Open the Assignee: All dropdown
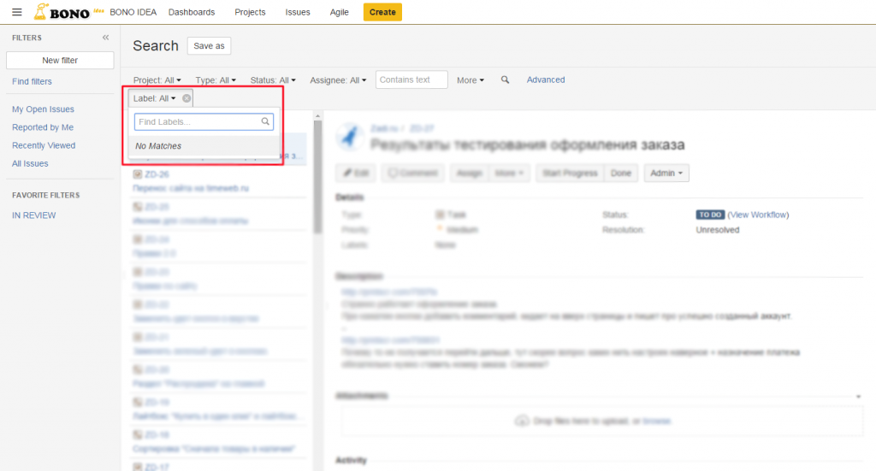The height and width of the screenshot is (471, 876). [x=338, y=80]
